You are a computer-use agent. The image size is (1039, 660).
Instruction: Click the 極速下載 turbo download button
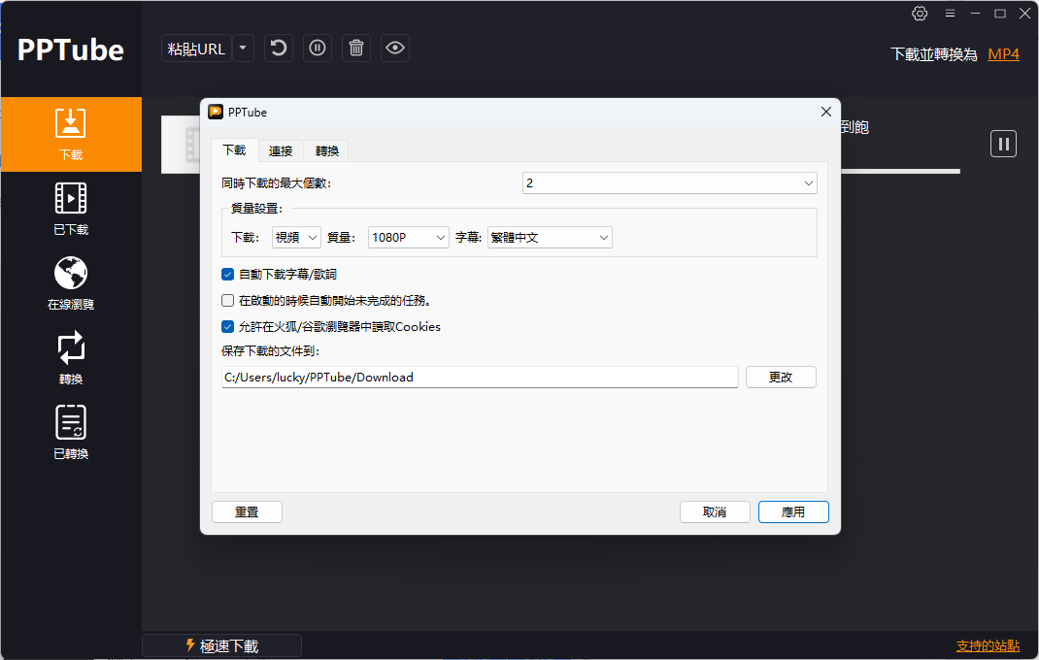point(222,645)
